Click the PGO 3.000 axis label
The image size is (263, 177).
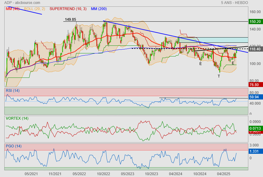click(254, 145)
